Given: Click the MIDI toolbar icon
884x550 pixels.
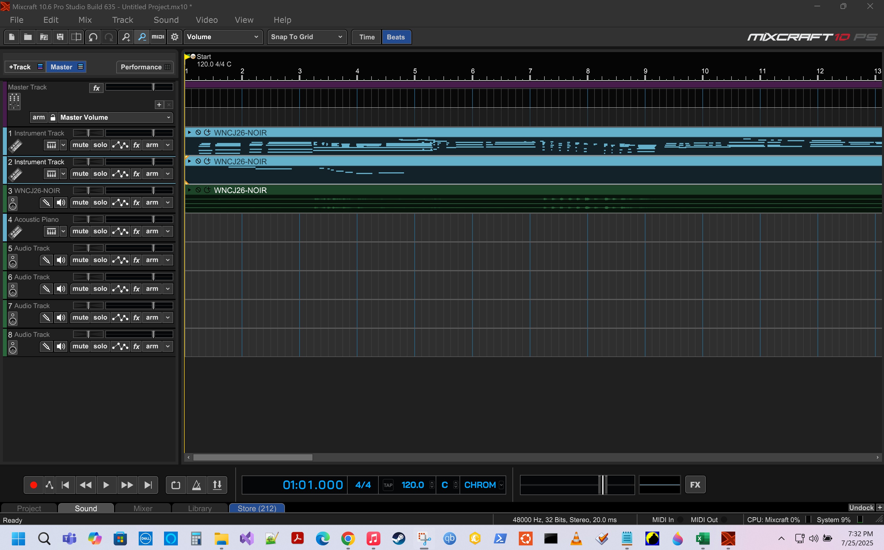Looking at the screenshot, I should point(158,37).
